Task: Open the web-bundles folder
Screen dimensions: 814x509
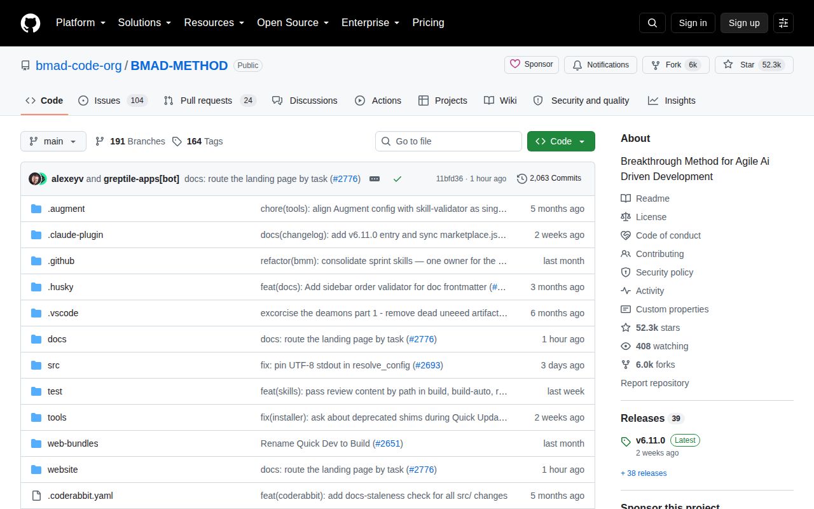Action: 73,443
